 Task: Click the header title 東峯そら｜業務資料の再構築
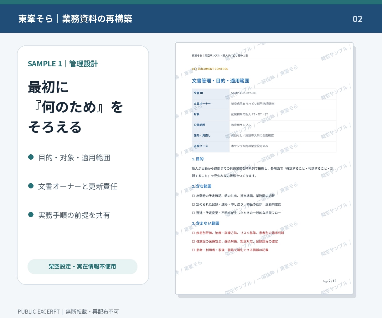coord(75,19)
